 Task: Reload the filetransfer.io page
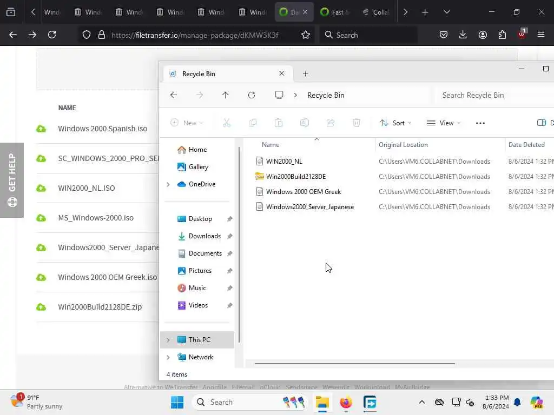click(x=52, y=35)
